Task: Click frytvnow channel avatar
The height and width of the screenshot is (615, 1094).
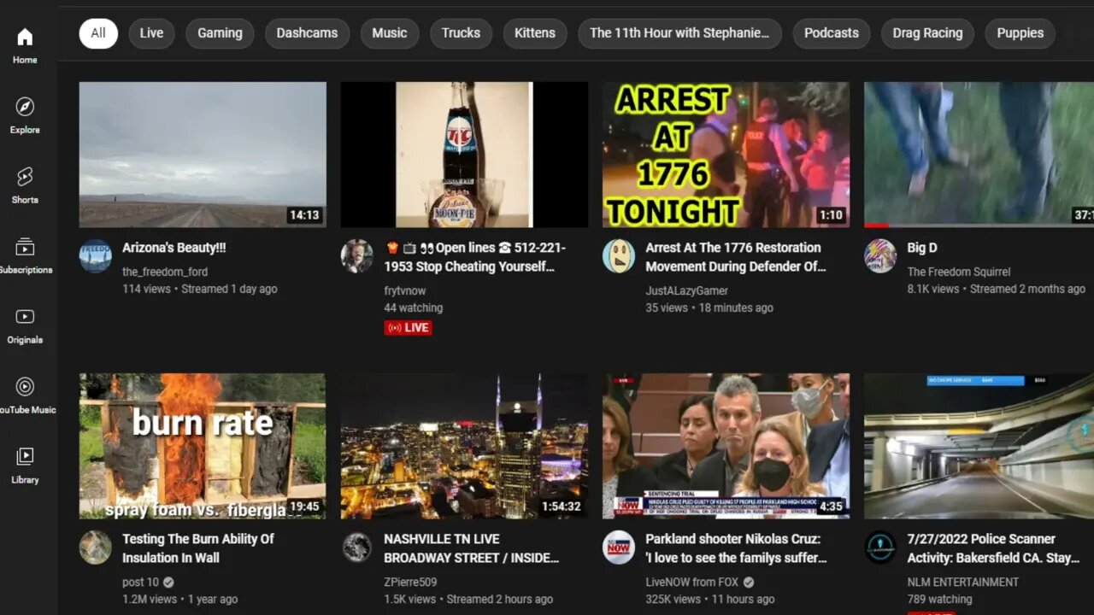Action: click(356, 255)
